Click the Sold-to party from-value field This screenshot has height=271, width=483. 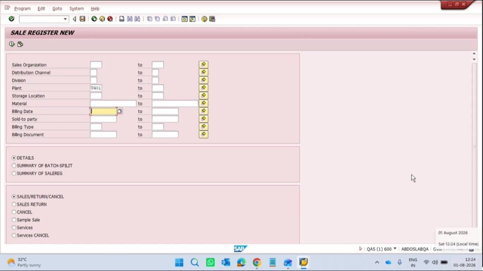103,119
